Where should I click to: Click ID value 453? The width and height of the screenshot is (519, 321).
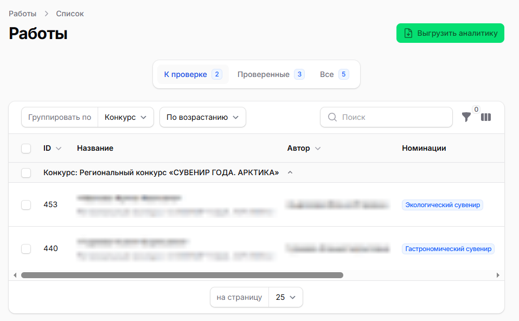coord(50,204)
